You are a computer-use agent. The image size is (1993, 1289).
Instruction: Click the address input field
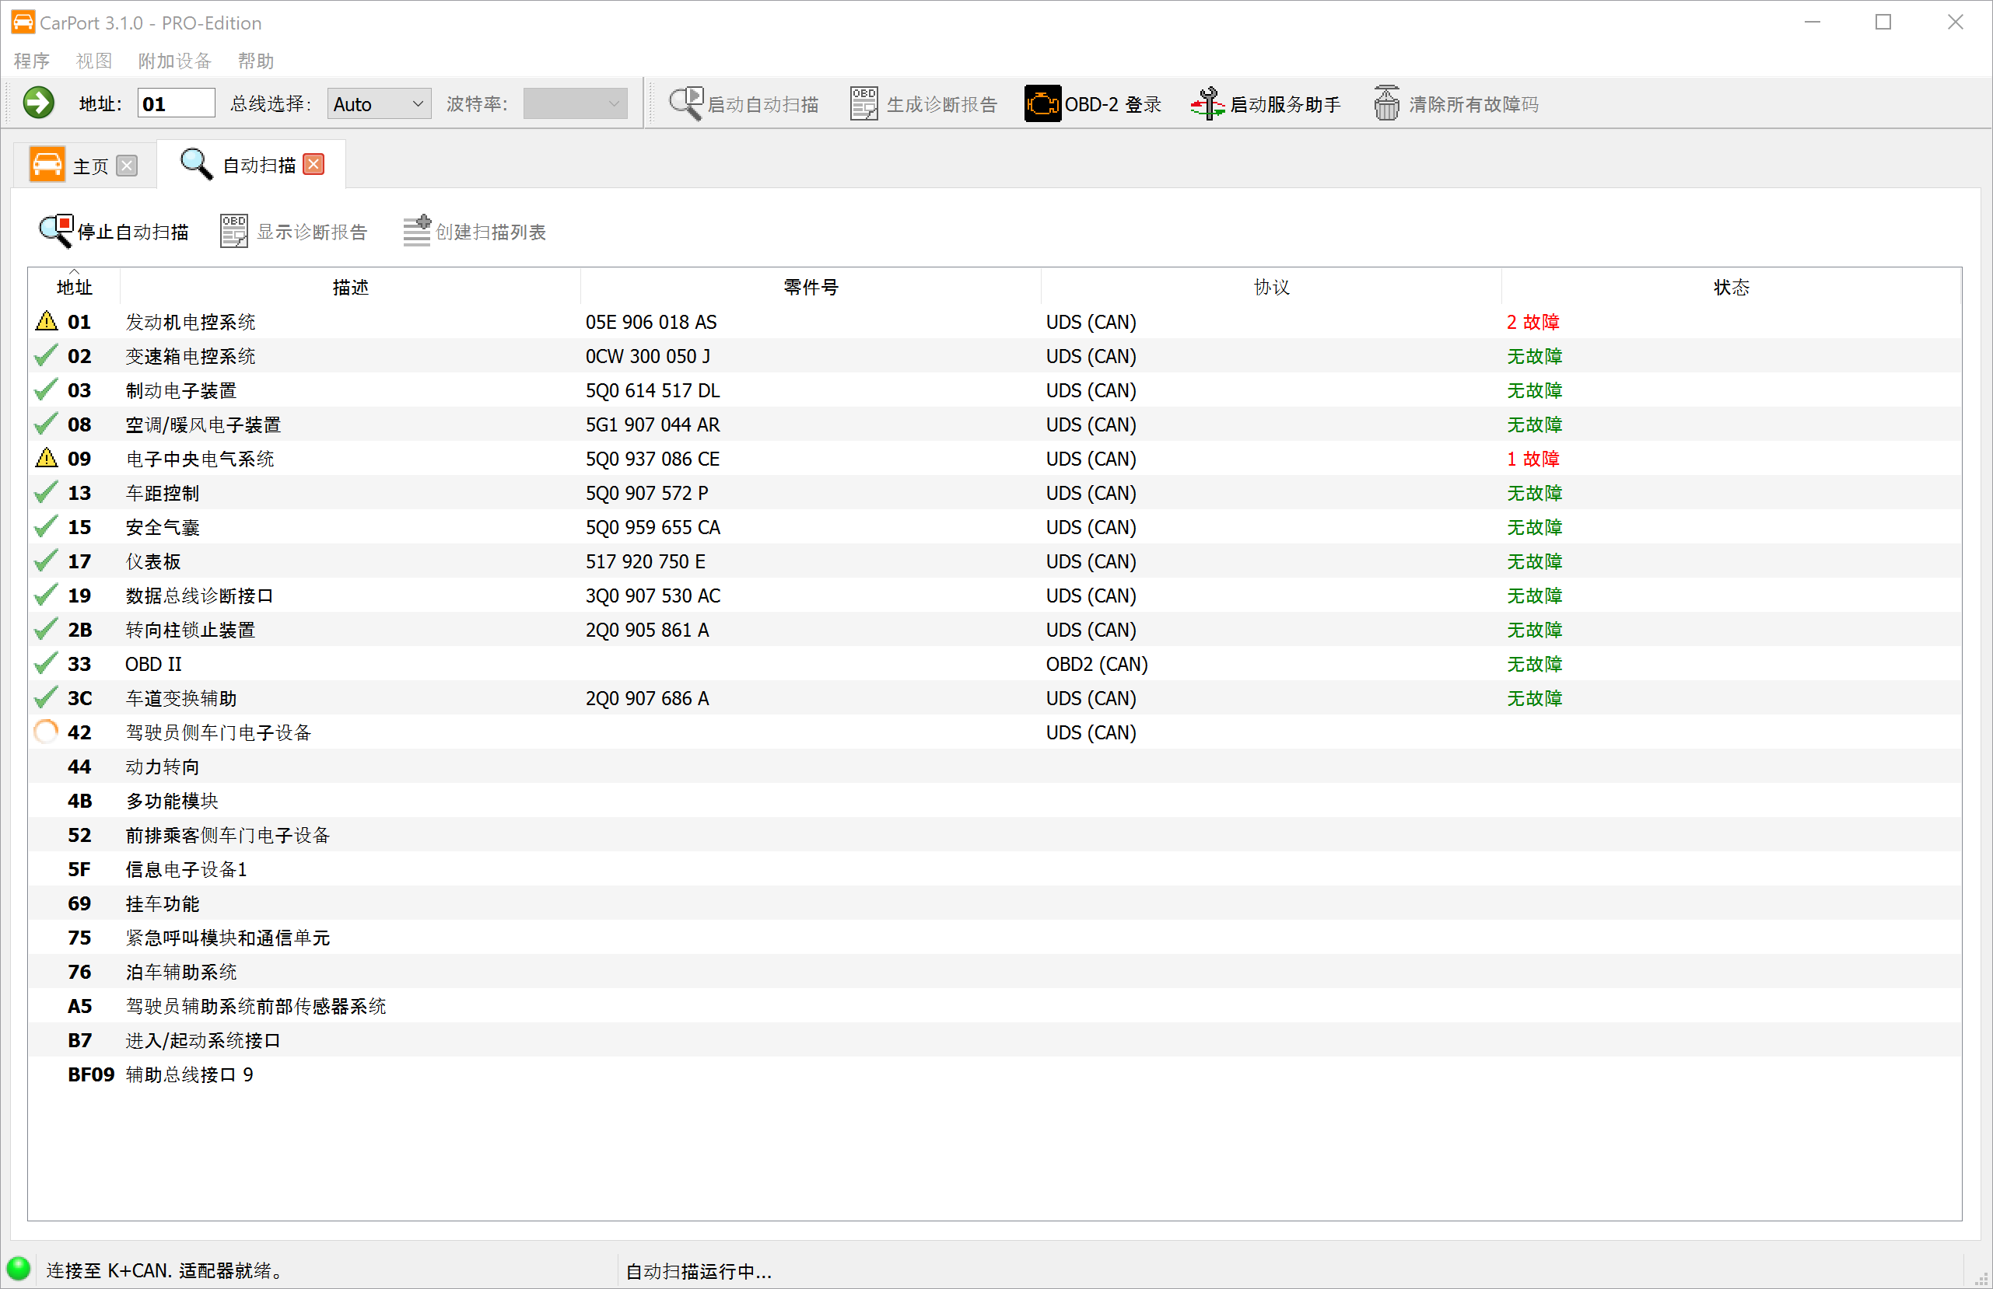[x=176, y=104]
